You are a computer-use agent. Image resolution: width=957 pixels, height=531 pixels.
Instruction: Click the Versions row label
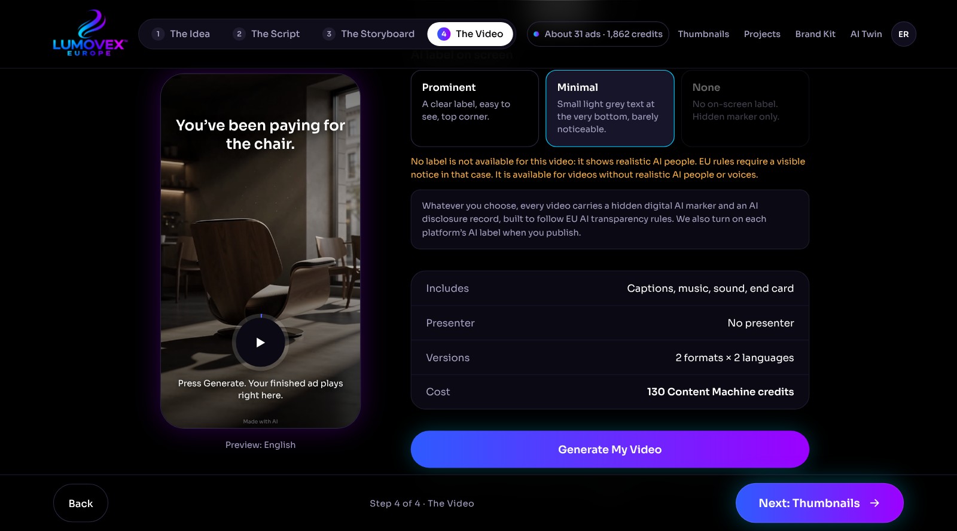(x=447, y=358)
